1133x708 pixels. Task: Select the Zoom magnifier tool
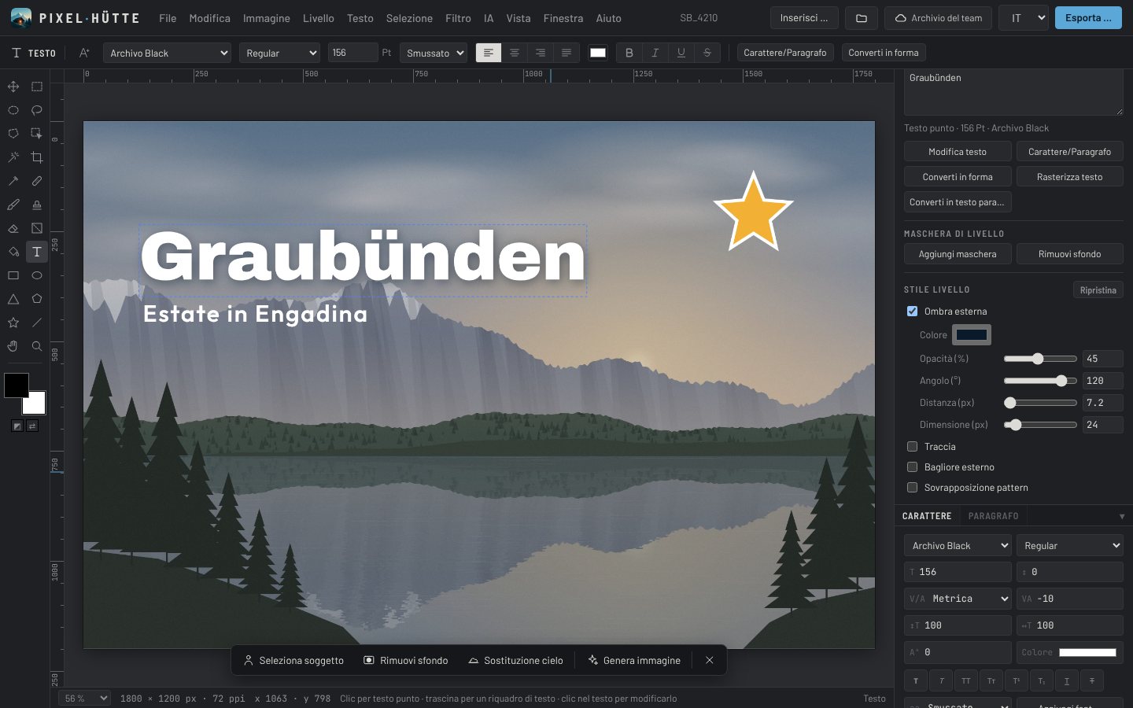click(37, 346)
